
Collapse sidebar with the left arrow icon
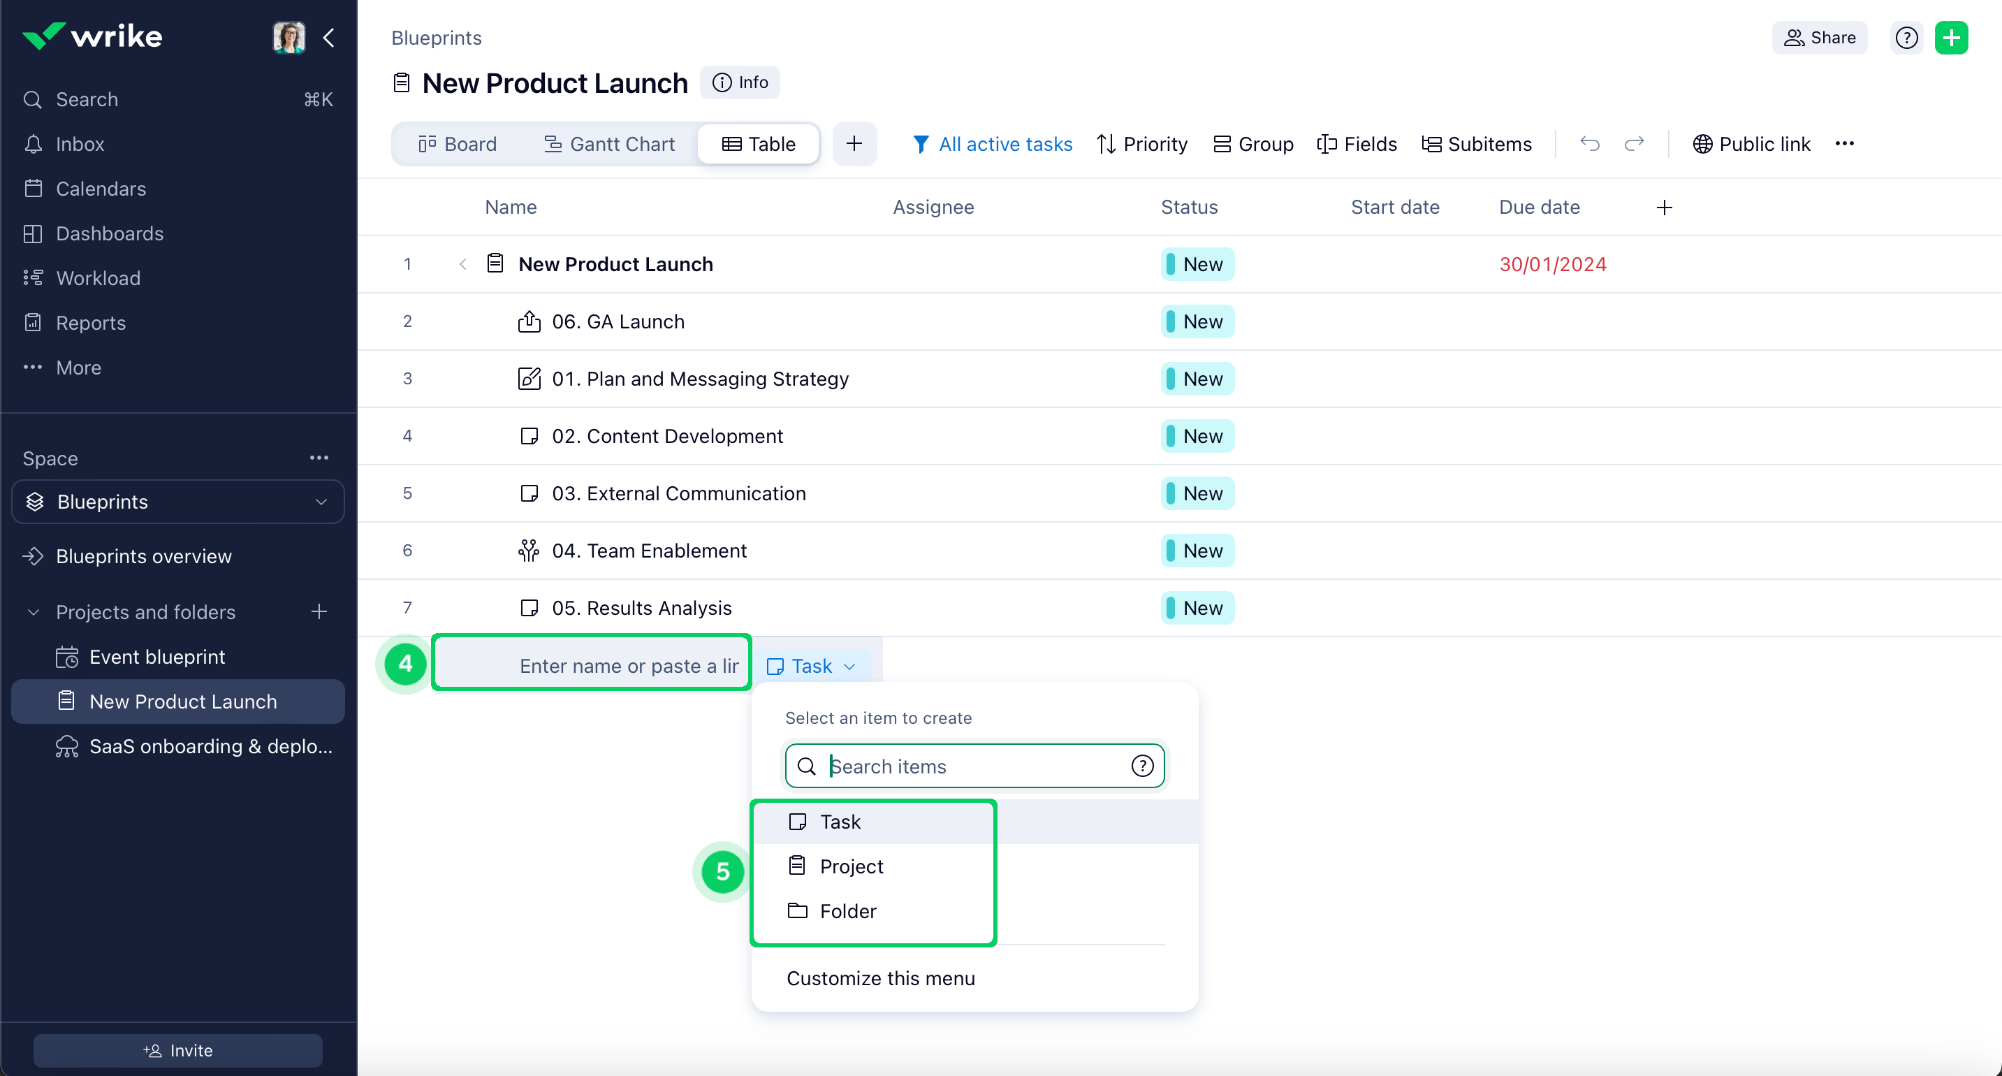[x=329, y=37]
